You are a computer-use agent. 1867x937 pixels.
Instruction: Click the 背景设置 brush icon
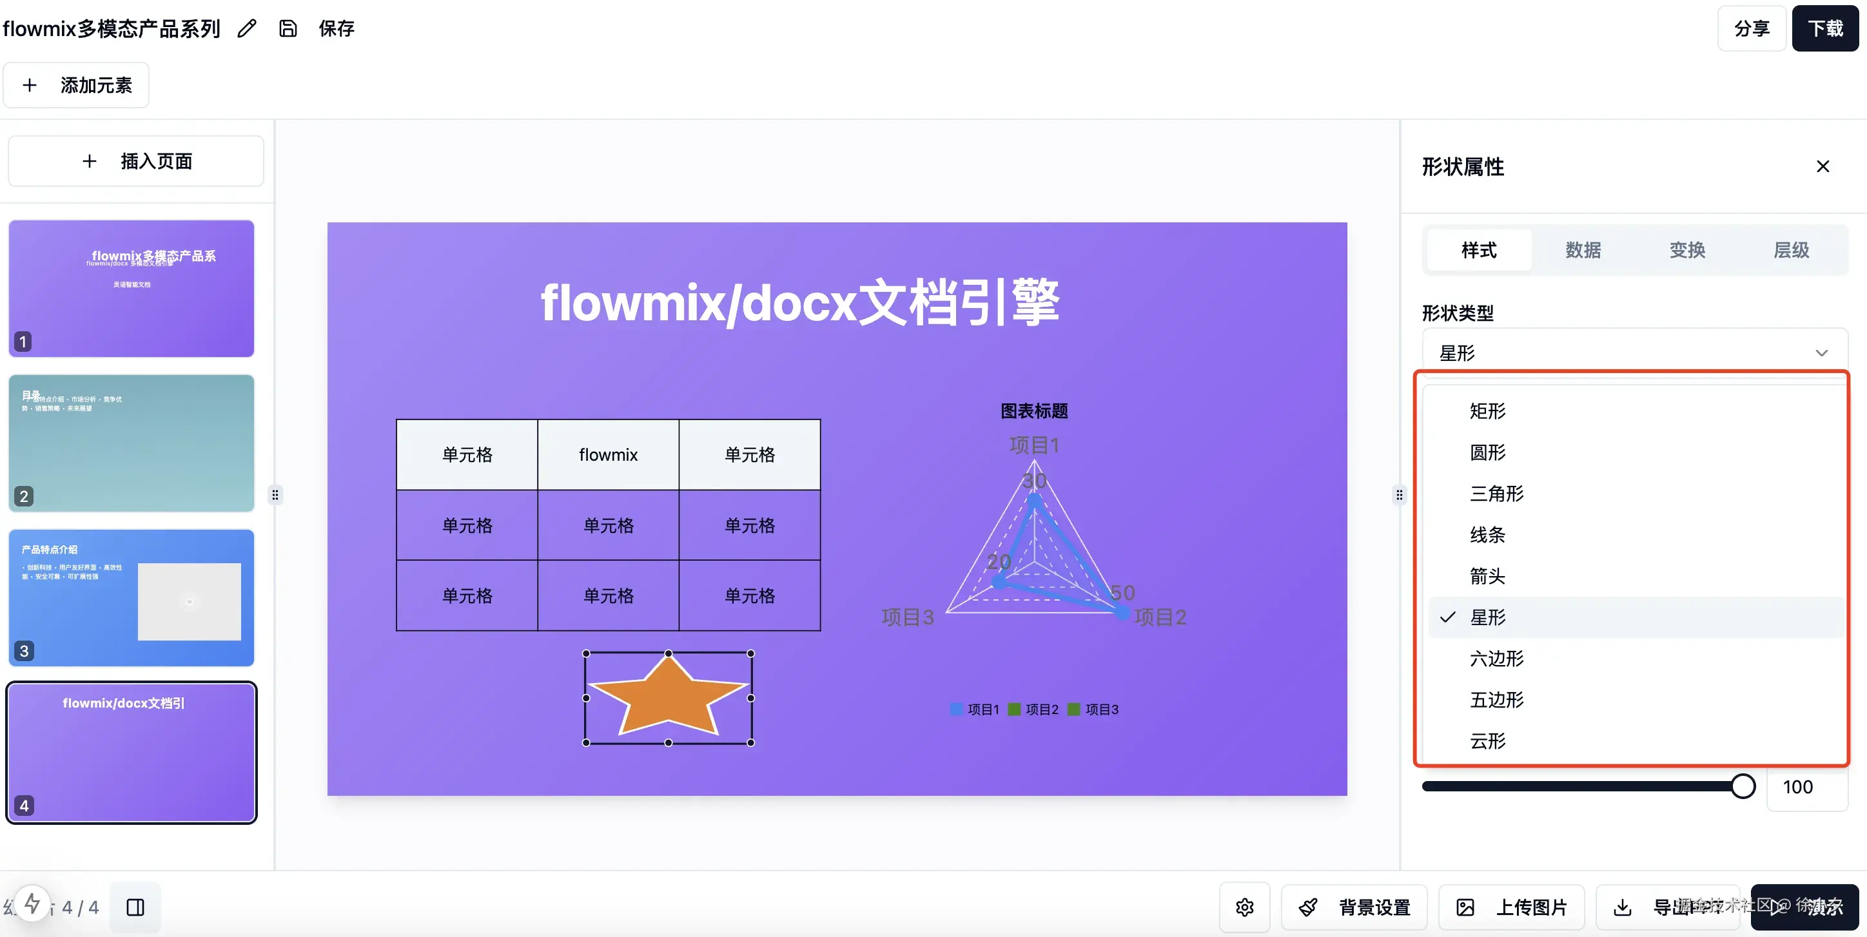1308,907
